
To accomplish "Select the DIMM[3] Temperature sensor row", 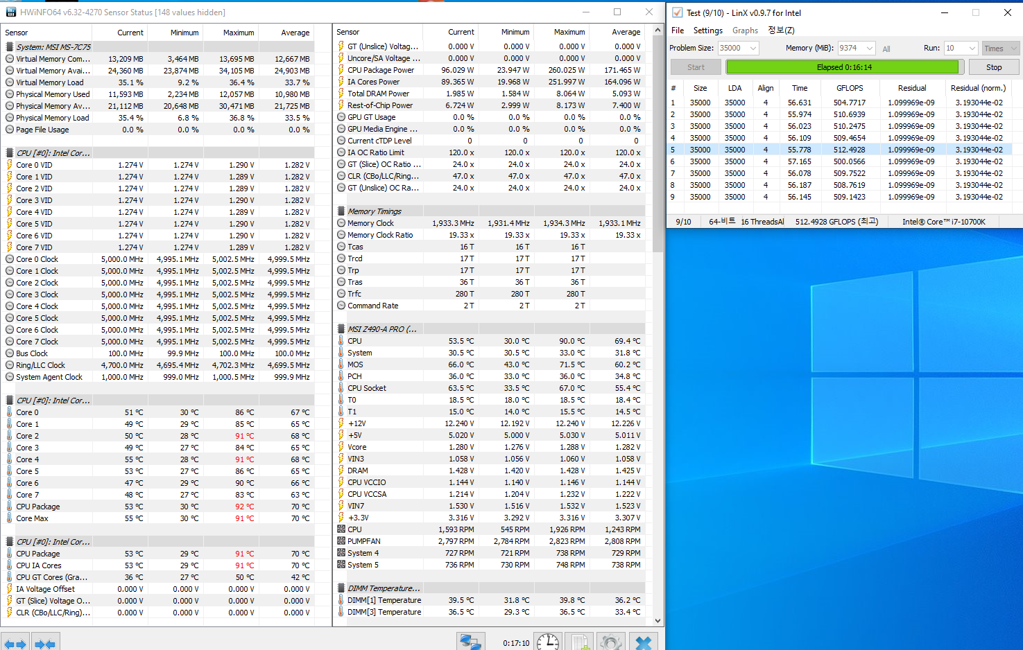I will (490, 612).
